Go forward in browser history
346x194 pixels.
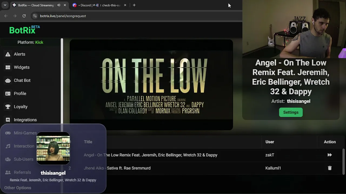pos(15,16)
